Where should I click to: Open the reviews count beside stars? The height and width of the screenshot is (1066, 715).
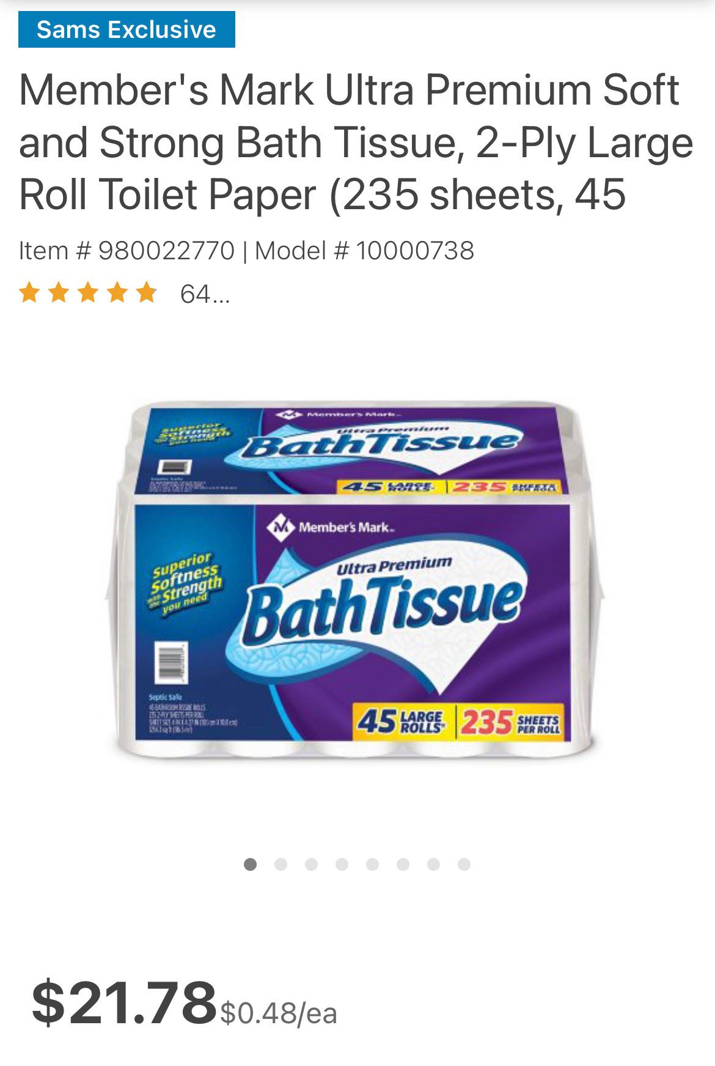[x=205, y=295]
